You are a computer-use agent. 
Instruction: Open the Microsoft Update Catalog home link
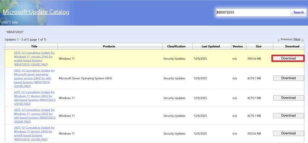pos(36,12)
